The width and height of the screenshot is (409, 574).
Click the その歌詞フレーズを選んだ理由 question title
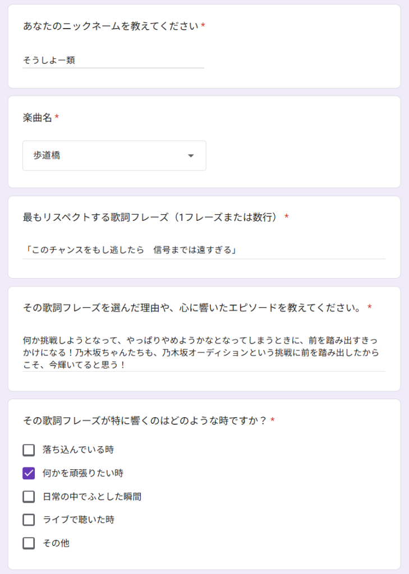coord(192,307)
